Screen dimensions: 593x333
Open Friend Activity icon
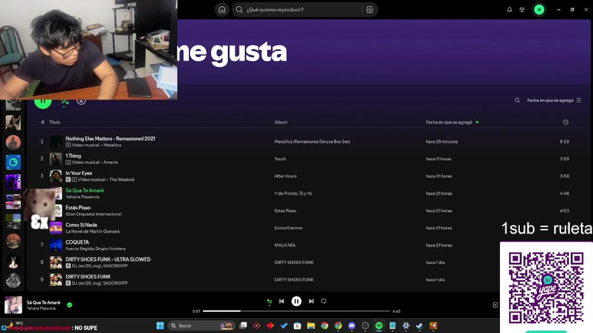tap(522, 10)
